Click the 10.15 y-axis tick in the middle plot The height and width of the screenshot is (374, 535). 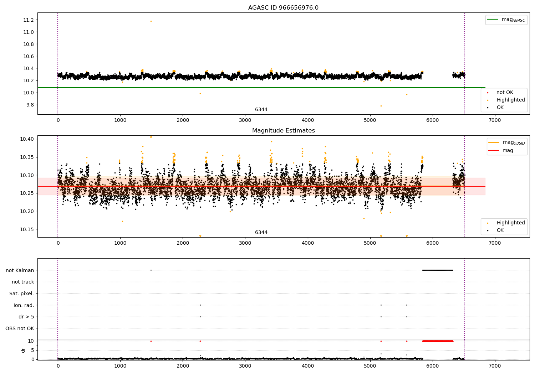(27, 229)
